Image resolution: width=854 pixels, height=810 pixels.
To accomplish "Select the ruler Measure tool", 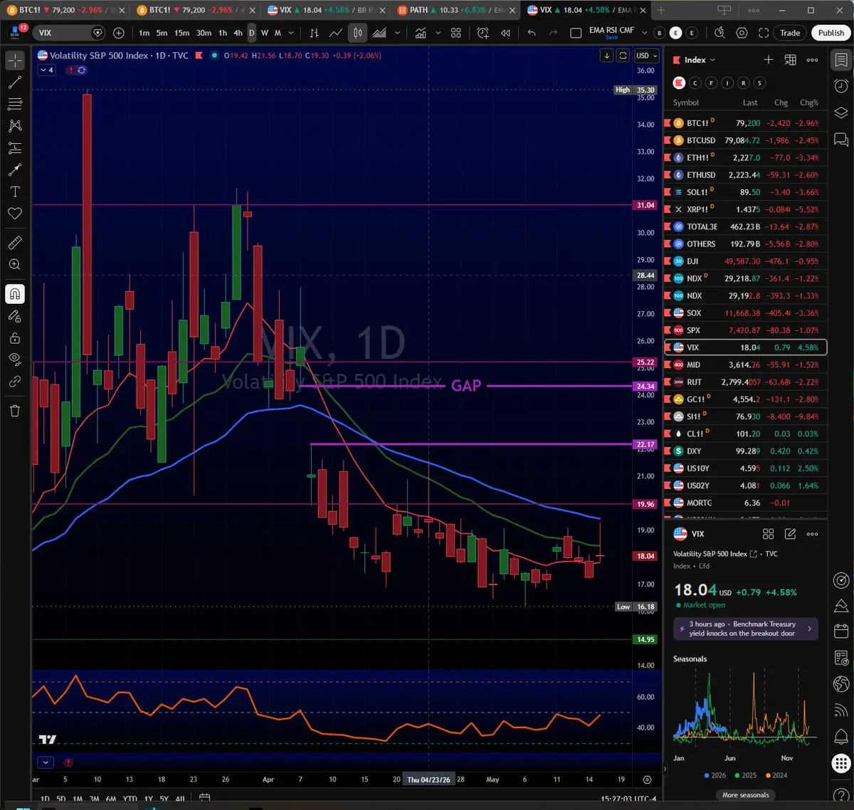I will click(15, 243).
